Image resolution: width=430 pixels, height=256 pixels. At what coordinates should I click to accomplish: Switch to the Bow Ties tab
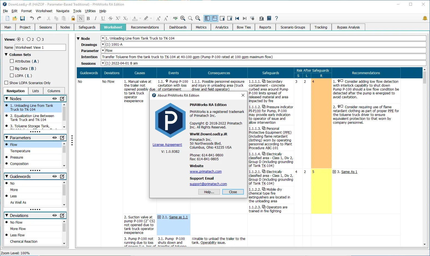(244, 27)
